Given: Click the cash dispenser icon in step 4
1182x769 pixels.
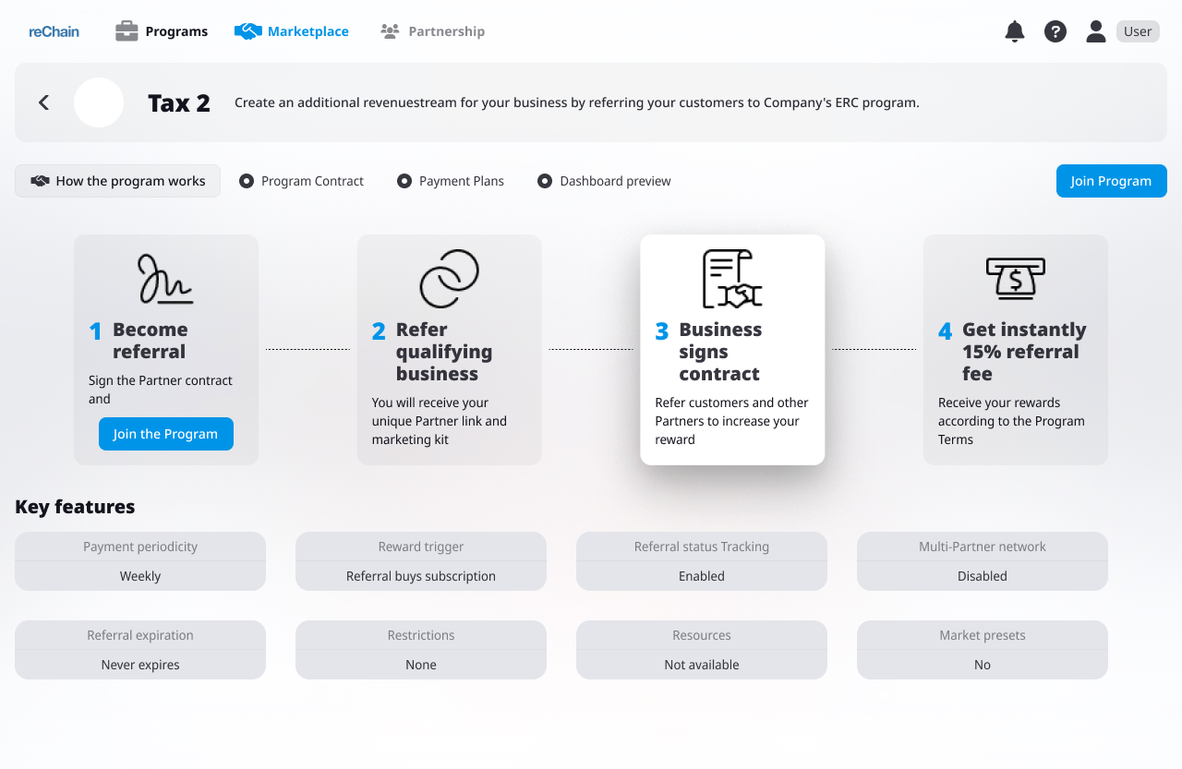Looking at the screenshot, I should [1015, 279].
